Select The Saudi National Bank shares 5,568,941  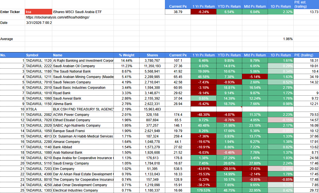coord(152,71)
